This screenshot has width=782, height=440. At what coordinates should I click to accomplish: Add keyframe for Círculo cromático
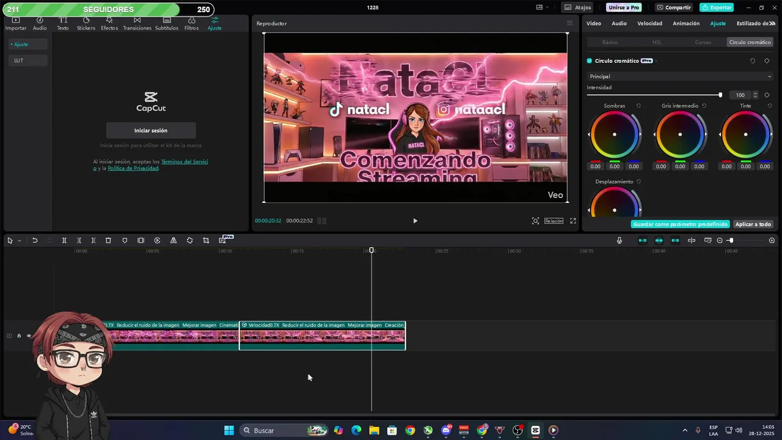click(x=767, y=61)
